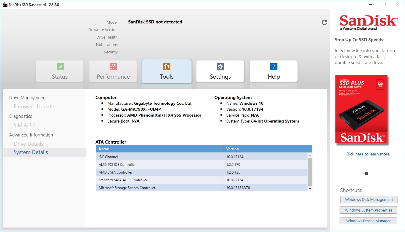
Task: Click version value 10.0.17134.376
Action: click(238, 188)
